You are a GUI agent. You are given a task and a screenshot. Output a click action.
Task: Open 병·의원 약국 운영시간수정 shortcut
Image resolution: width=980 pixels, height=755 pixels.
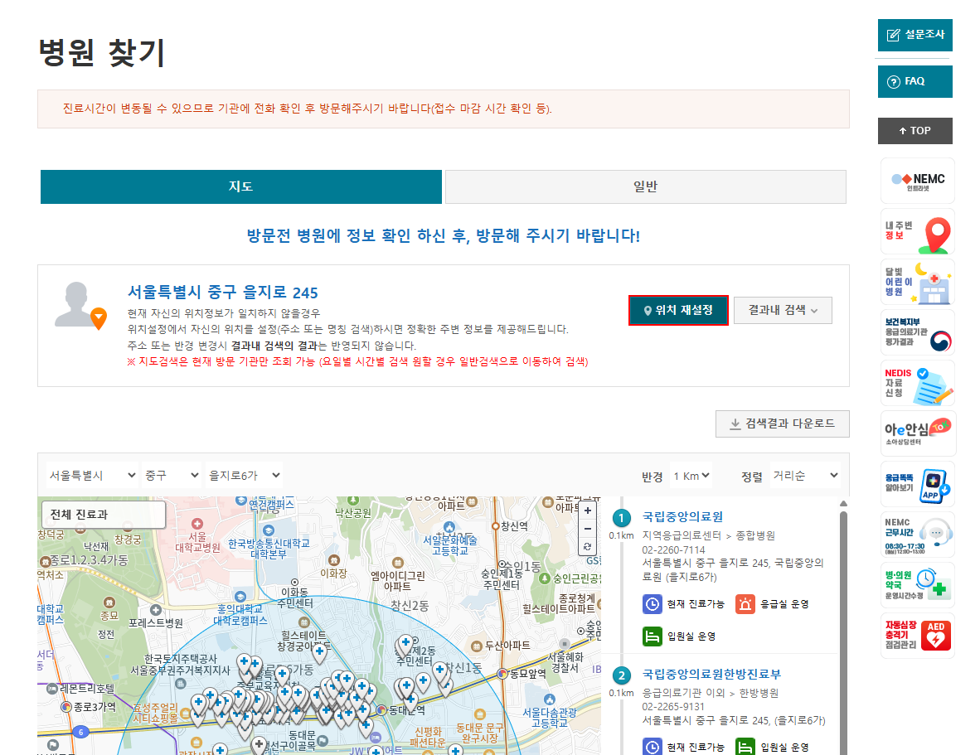tap(918, 586)
